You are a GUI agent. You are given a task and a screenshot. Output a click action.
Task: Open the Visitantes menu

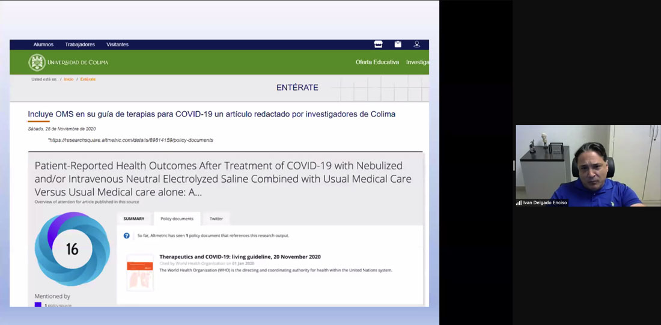[x=117, y=44]
